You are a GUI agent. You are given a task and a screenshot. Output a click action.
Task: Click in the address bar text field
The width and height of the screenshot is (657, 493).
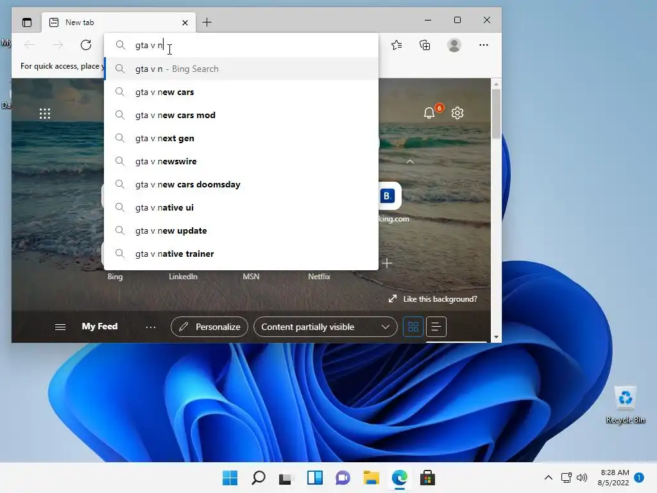coord(241,45)
